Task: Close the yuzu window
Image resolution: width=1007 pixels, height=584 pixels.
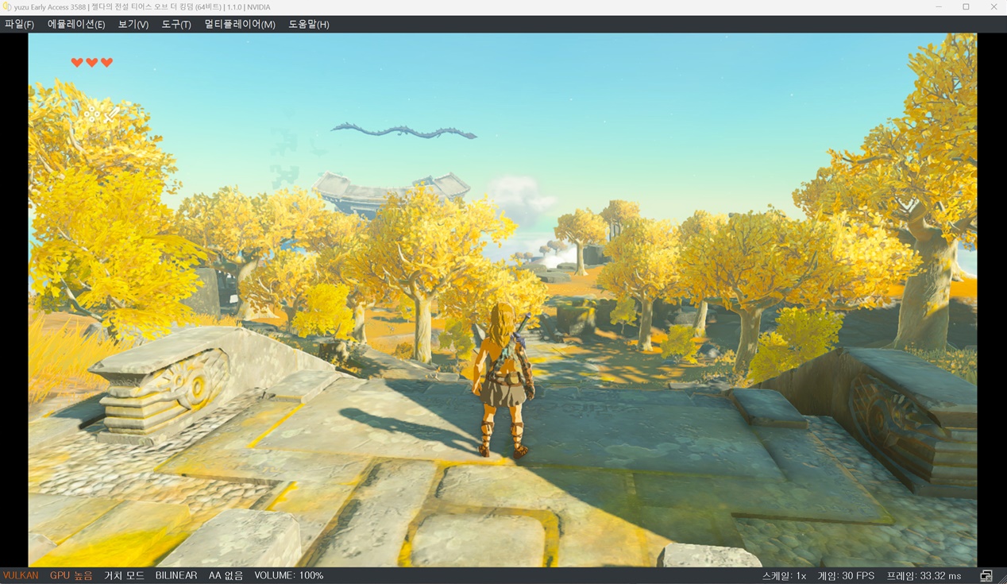Action: coord(993,7)
